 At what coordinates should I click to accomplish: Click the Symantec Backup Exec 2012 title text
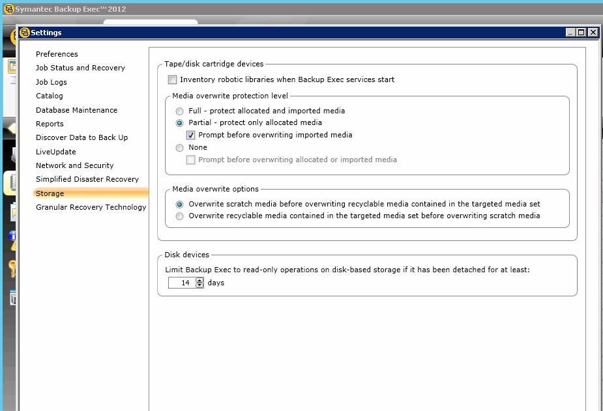tap(70, 9)
